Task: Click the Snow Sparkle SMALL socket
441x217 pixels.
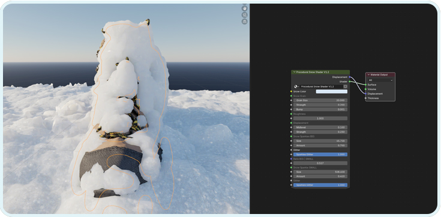Action: pyautogui.click(x=291, y=167)
